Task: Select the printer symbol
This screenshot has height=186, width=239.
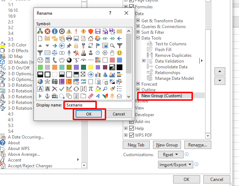Action: click(69, 38)
